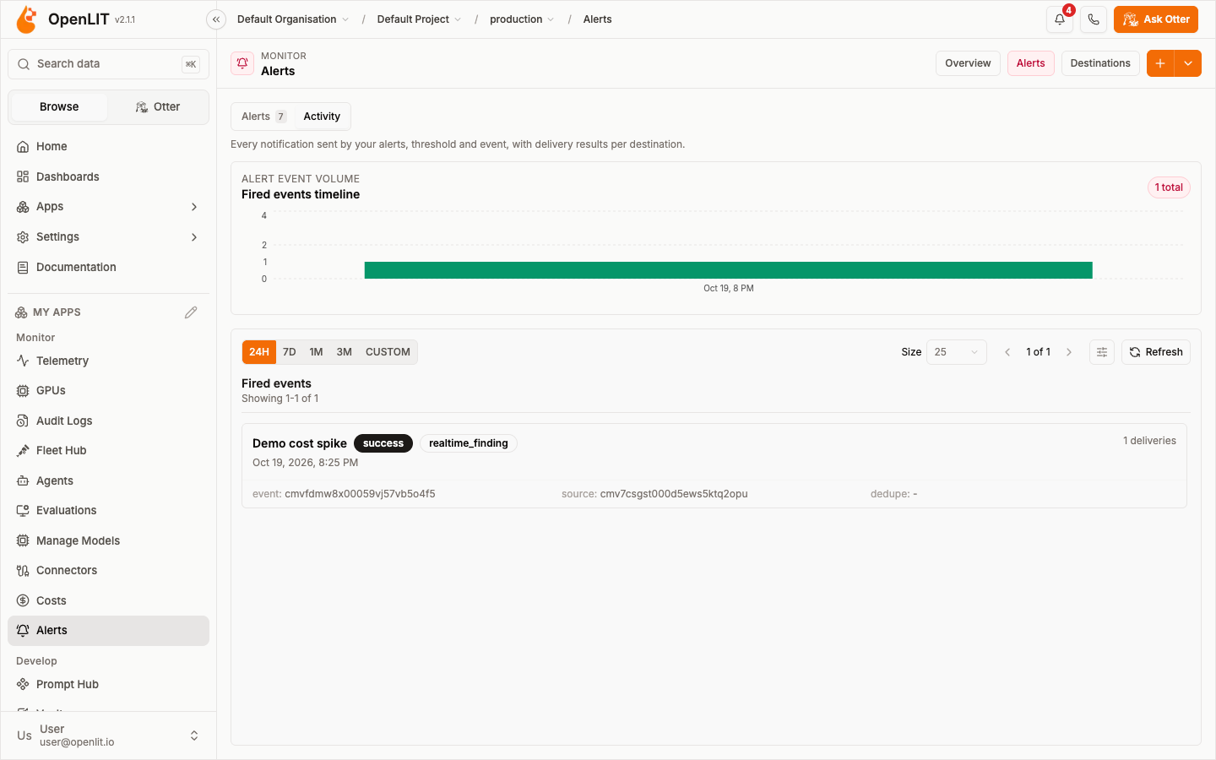Open Agents page
The height and width of the screenshot is (760, 1216).
(x=108, y=480)
